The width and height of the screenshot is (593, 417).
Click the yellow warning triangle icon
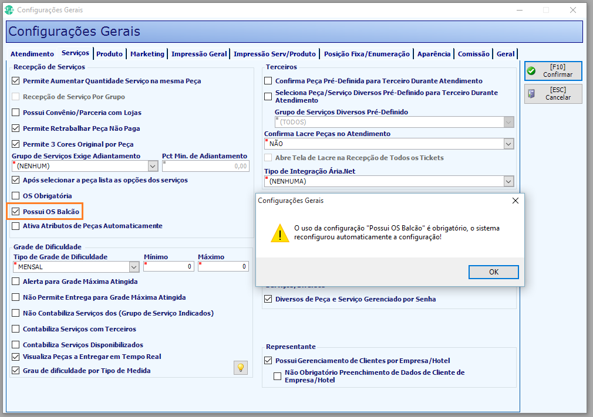tap(280, 233)
